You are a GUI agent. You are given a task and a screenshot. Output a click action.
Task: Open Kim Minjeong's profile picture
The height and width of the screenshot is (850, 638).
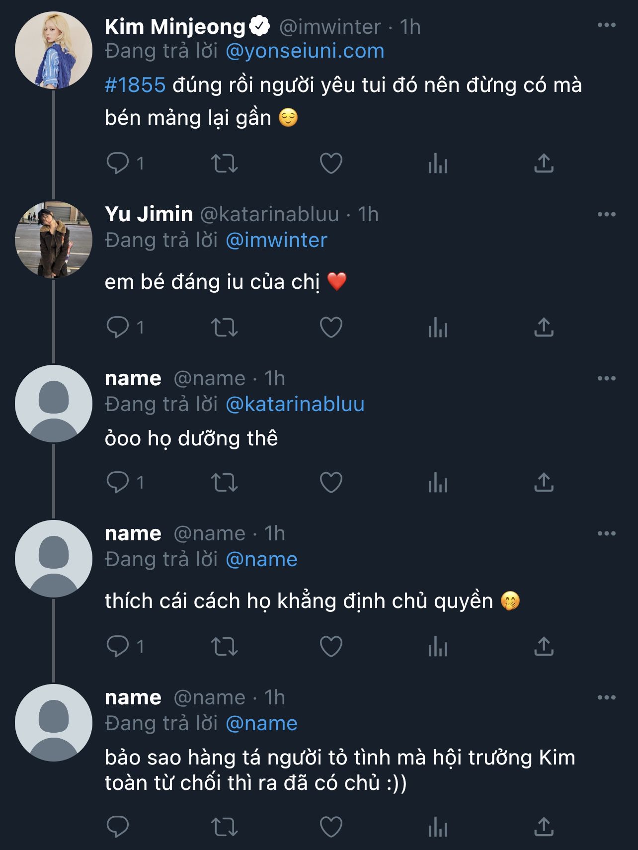click(54, 50)
